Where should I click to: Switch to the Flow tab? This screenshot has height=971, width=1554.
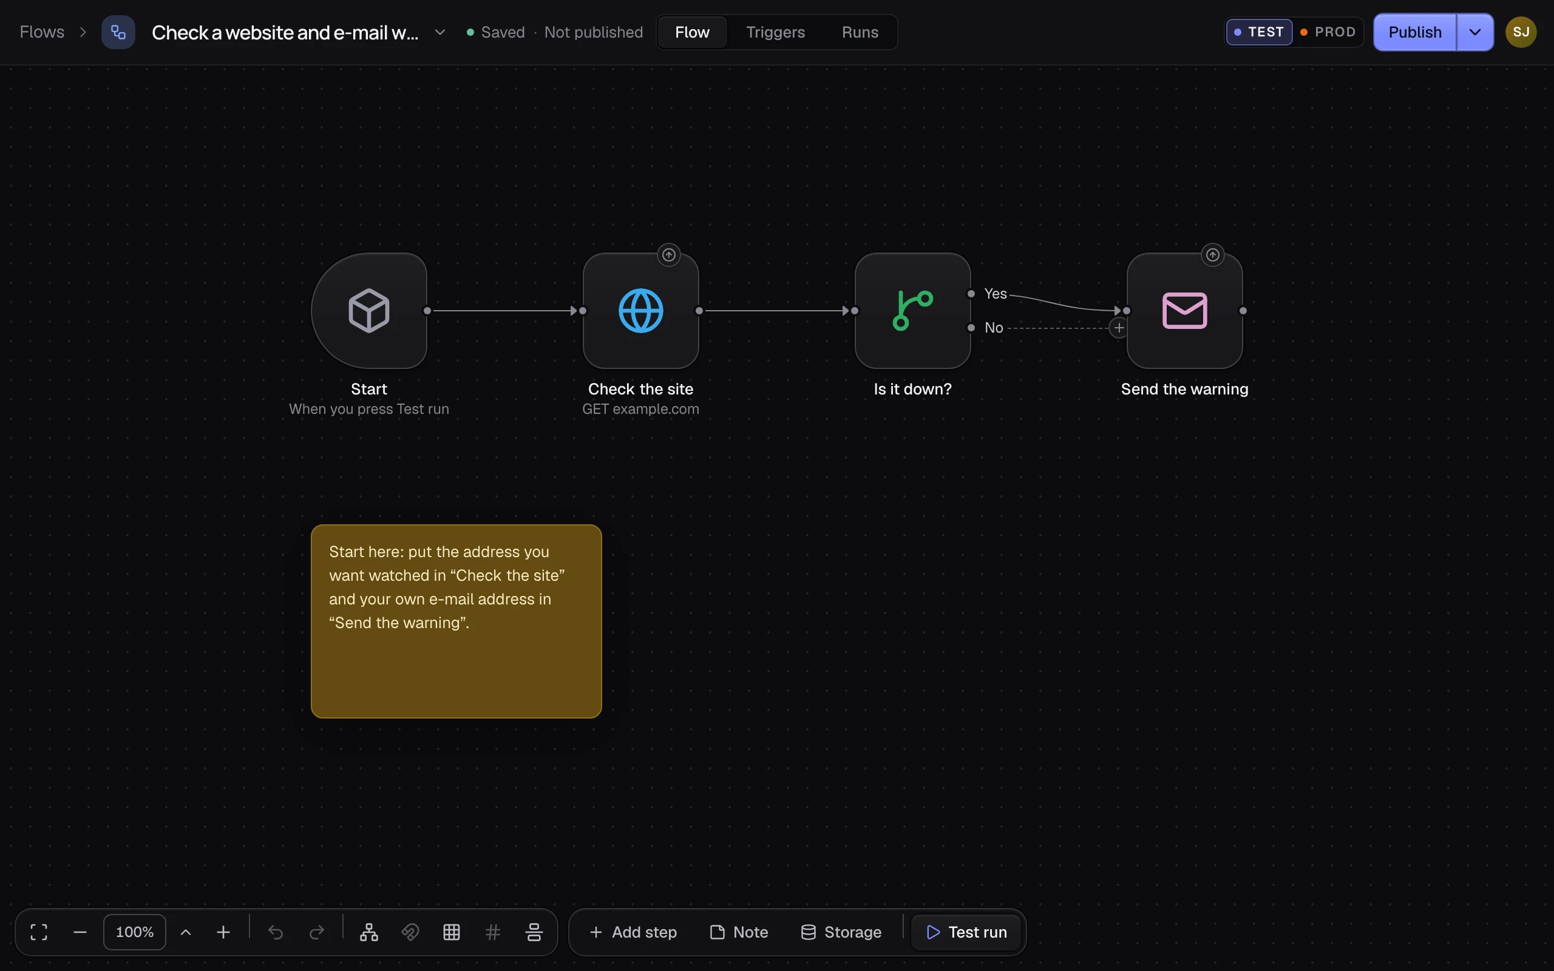pyautogui.click(x=692, y=32)
